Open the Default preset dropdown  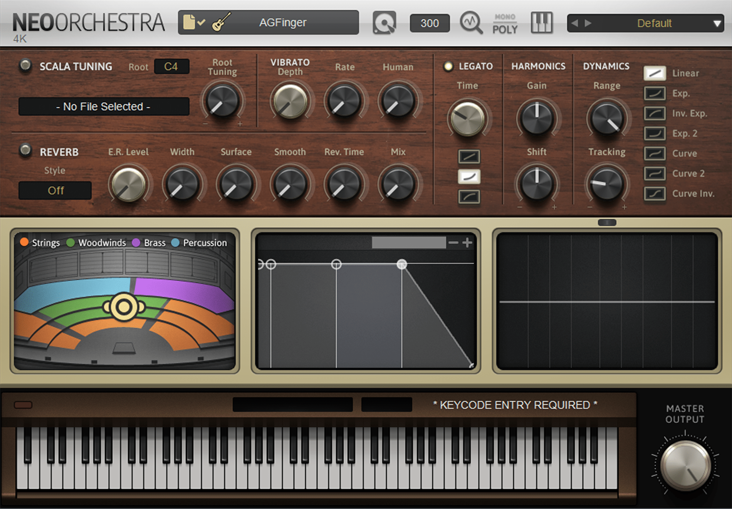point(654,23)
